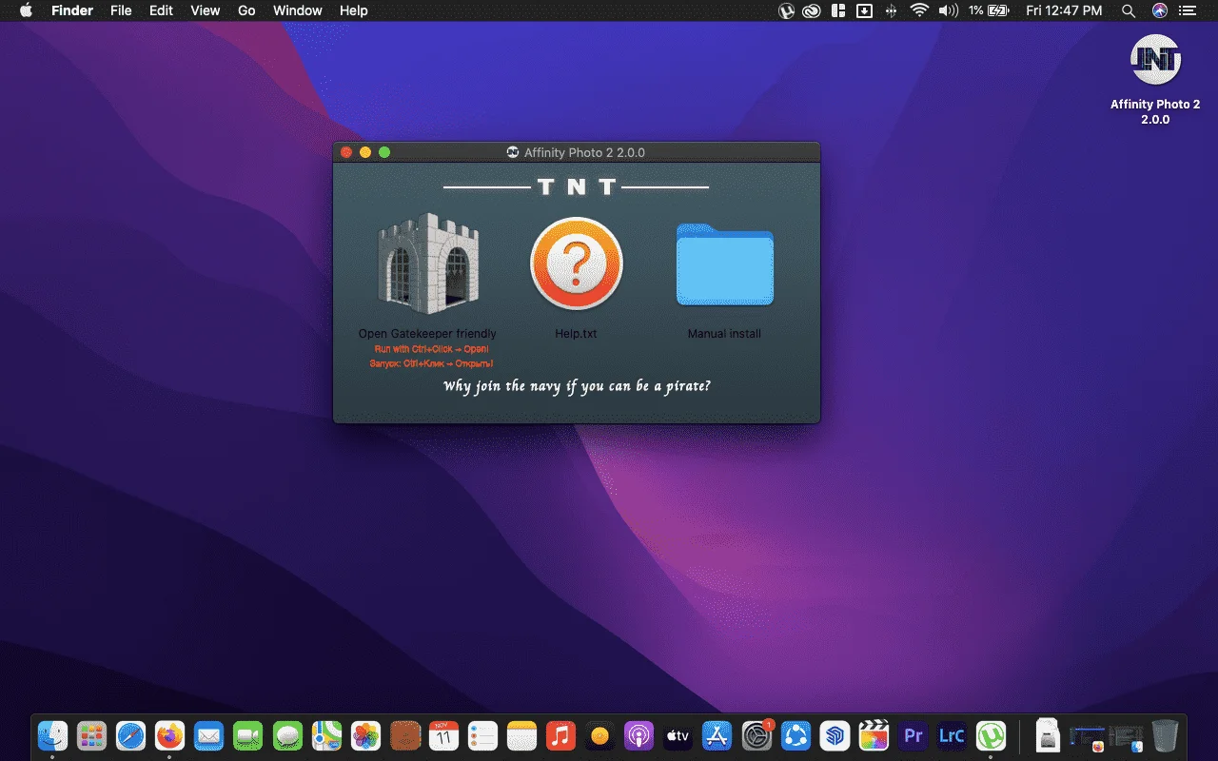This screenshot has height=761, width=1218.
Task: Open the Mail app in Dock
Action: click(208, 735)
